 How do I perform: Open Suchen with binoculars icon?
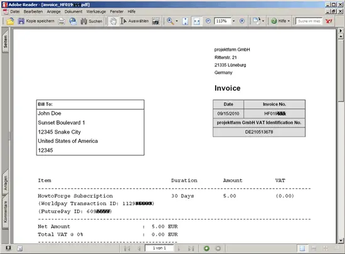pos(83,21)
